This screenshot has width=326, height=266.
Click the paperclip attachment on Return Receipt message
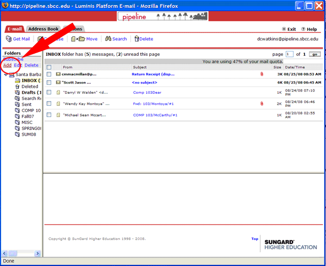261,74
